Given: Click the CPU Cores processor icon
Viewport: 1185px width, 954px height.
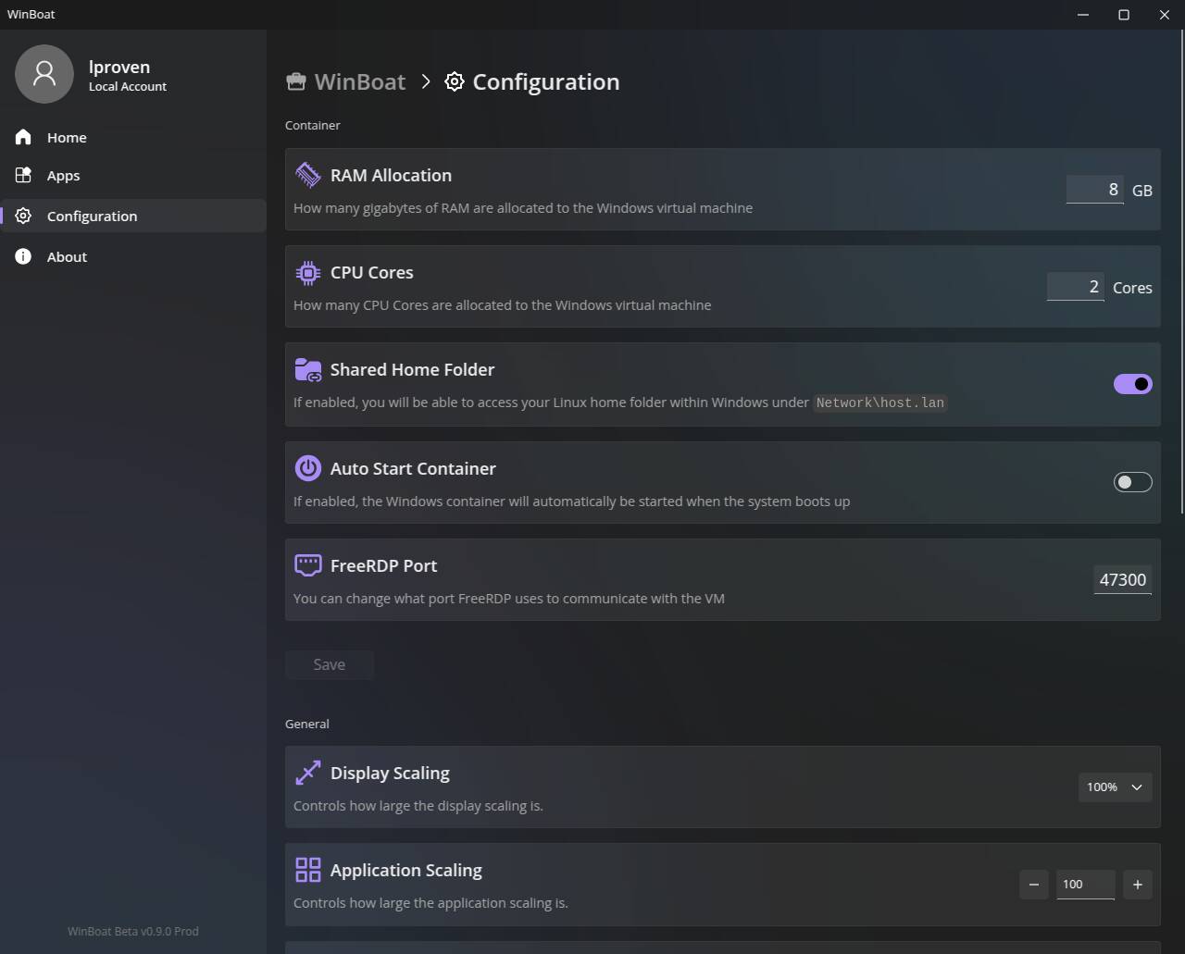Looking at the screenshot, I should point(307,272).
